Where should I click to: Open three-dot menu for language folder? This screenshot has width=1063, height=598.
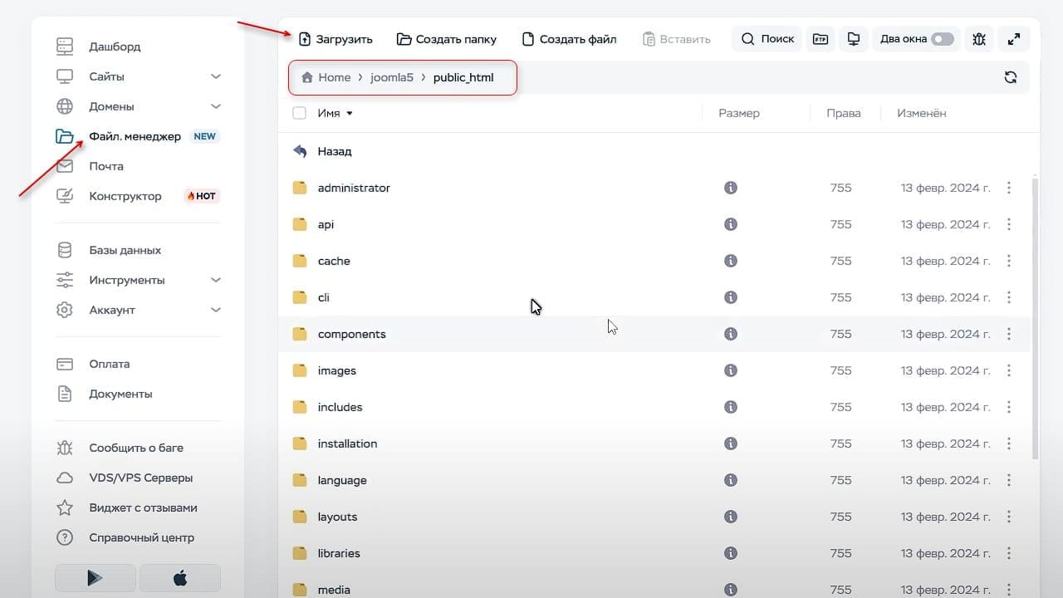pos(1009,480)
